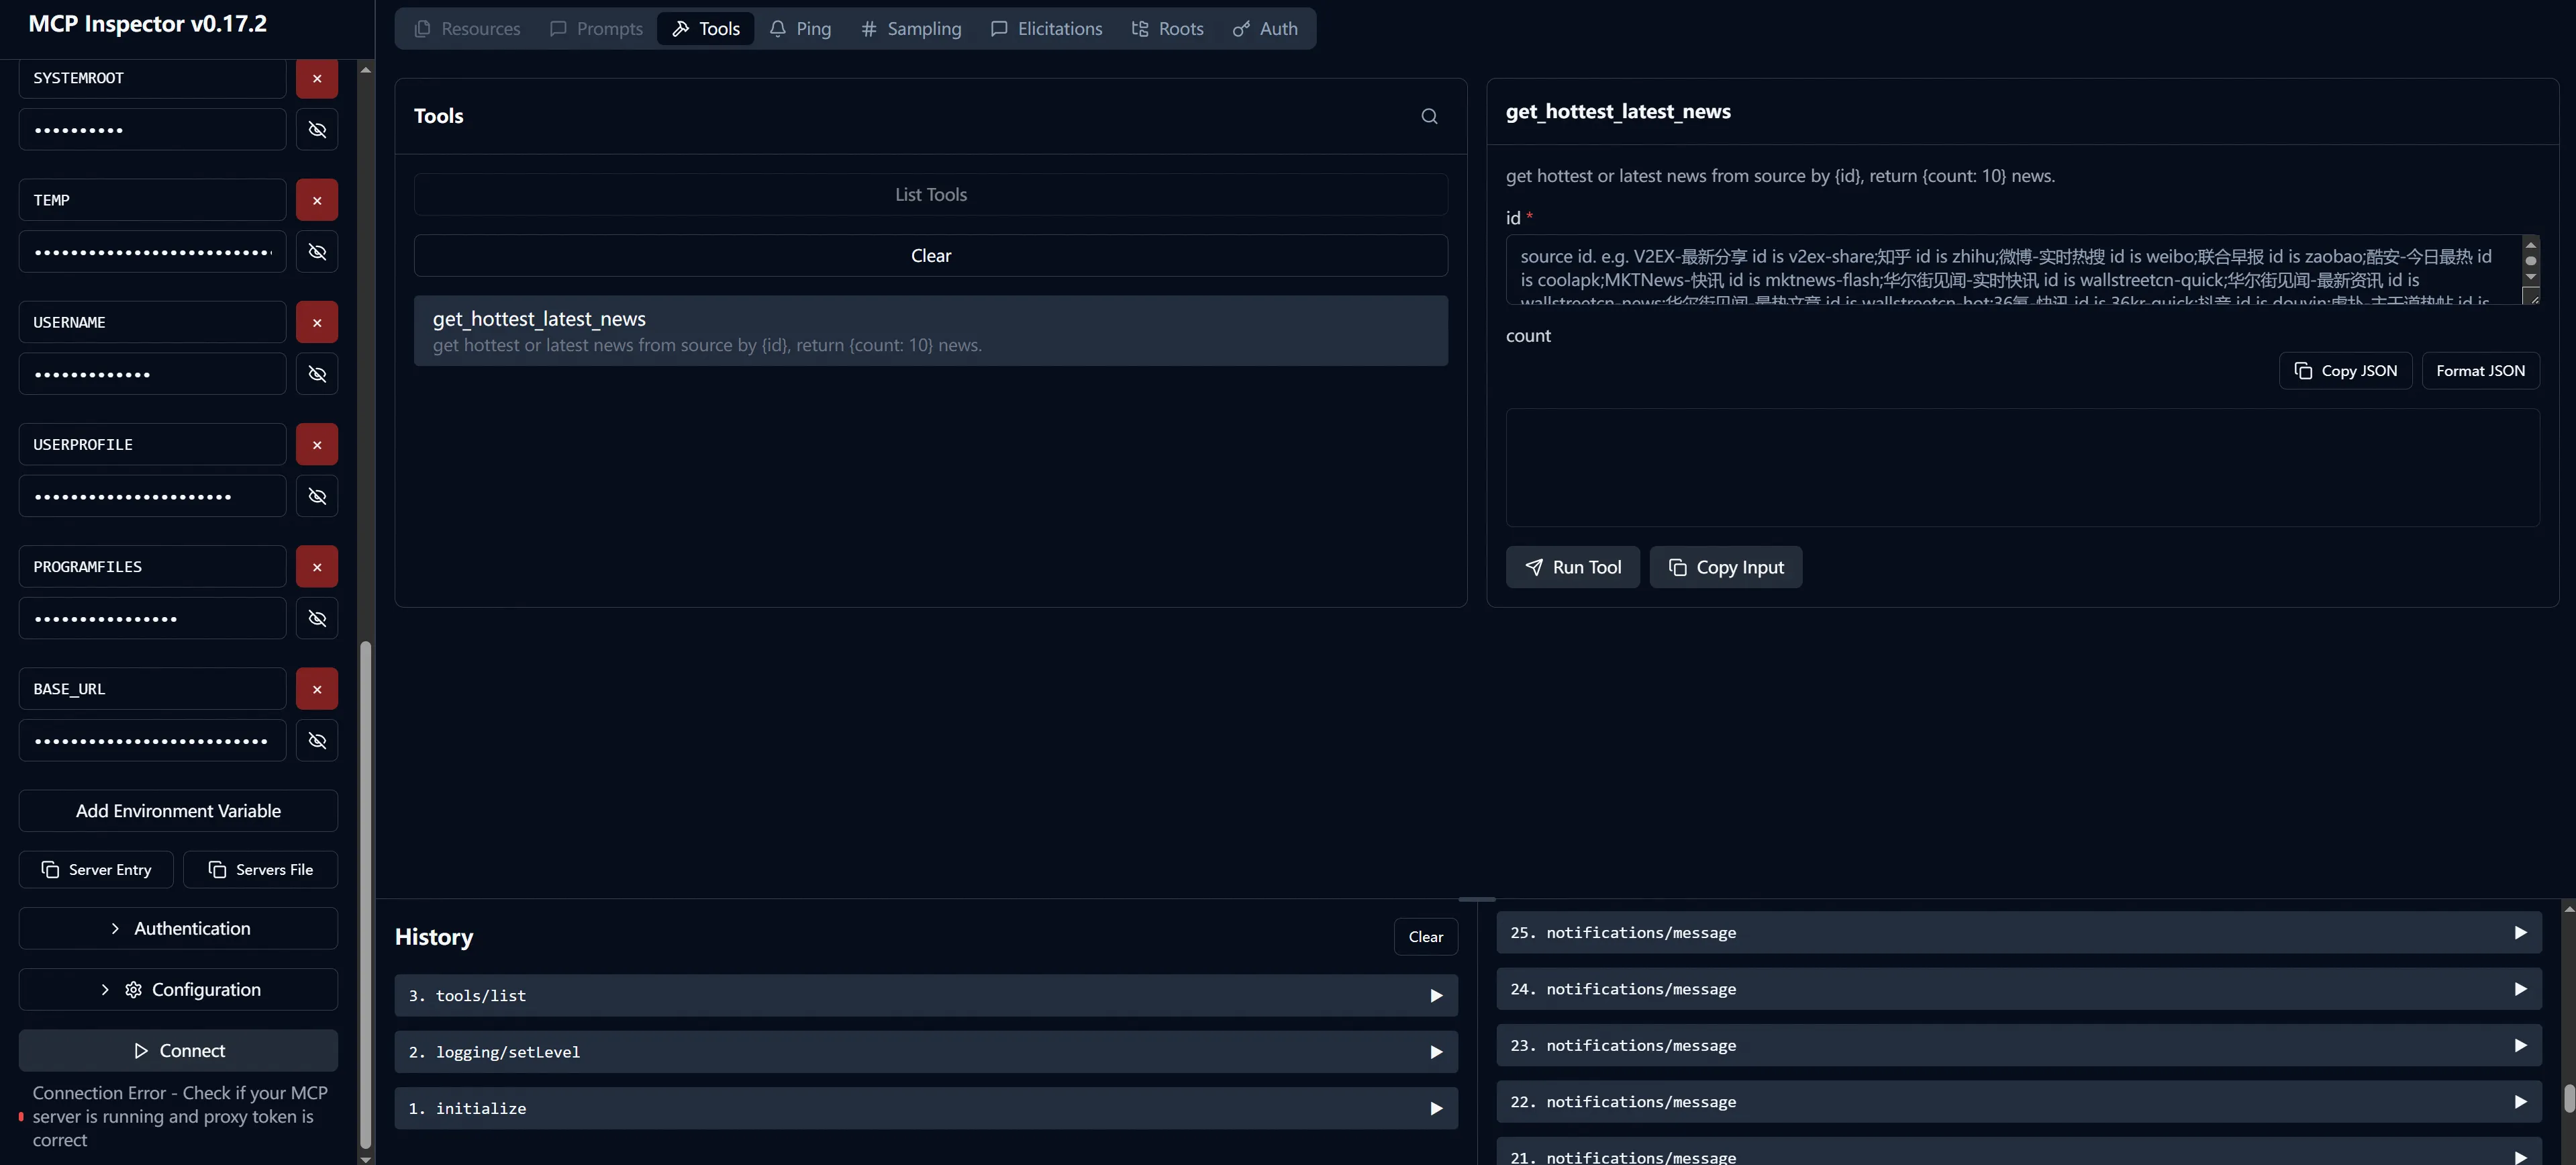Show the SYSTEMROOT value with eye icon

point(316,130)
